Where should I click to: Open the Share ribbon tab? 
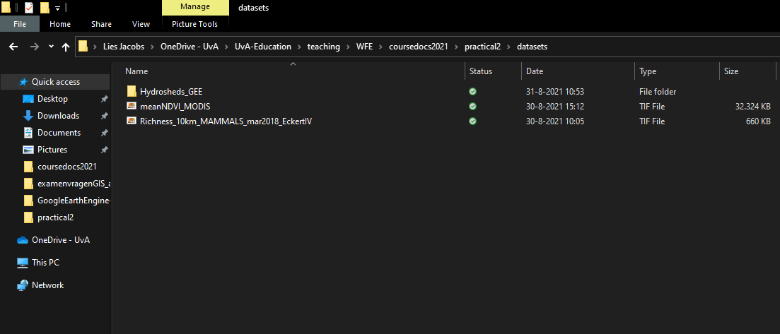pyautogui.click(x=102, y=24)
